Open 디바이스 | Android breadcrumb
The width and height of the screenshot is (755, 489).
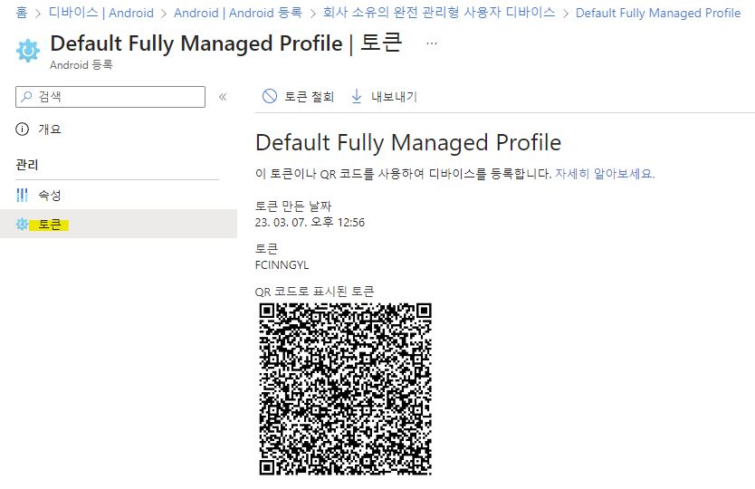pos(101,13)
